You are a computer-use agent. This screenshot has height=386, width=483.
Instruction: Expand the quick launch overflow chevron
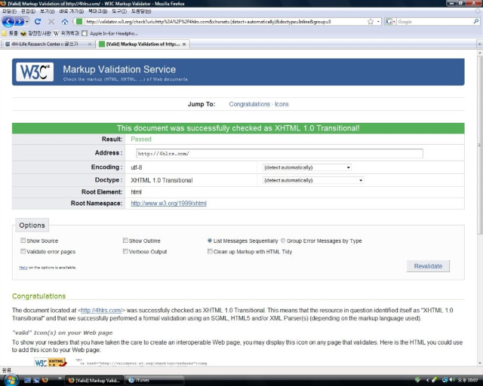(x=60, y=378)
